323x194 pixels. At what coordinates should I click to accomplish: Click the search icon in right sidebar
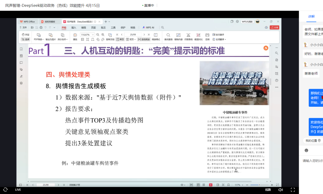(x=276, y=53)
